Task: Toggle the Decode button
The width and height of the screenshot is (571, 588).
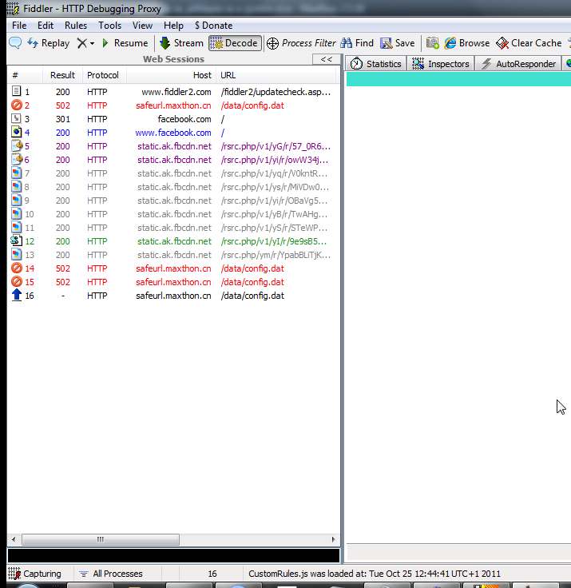Action: [235, 43]
